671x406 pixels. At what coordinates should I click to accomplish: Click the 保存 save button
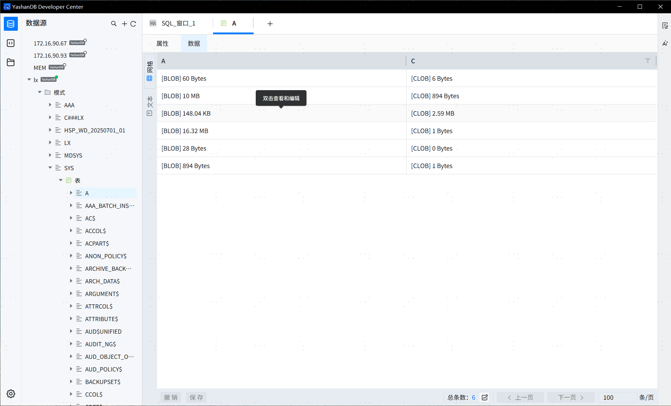[196, 397]
